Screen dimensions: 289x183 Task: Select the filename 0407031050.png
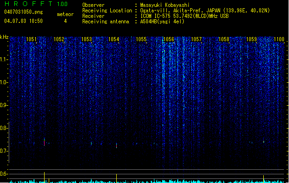(23, 12)
